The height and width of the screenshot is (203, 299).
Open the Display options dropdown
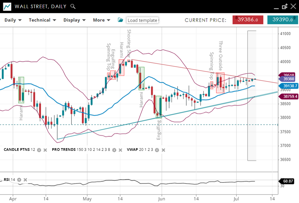pos(74,20)
